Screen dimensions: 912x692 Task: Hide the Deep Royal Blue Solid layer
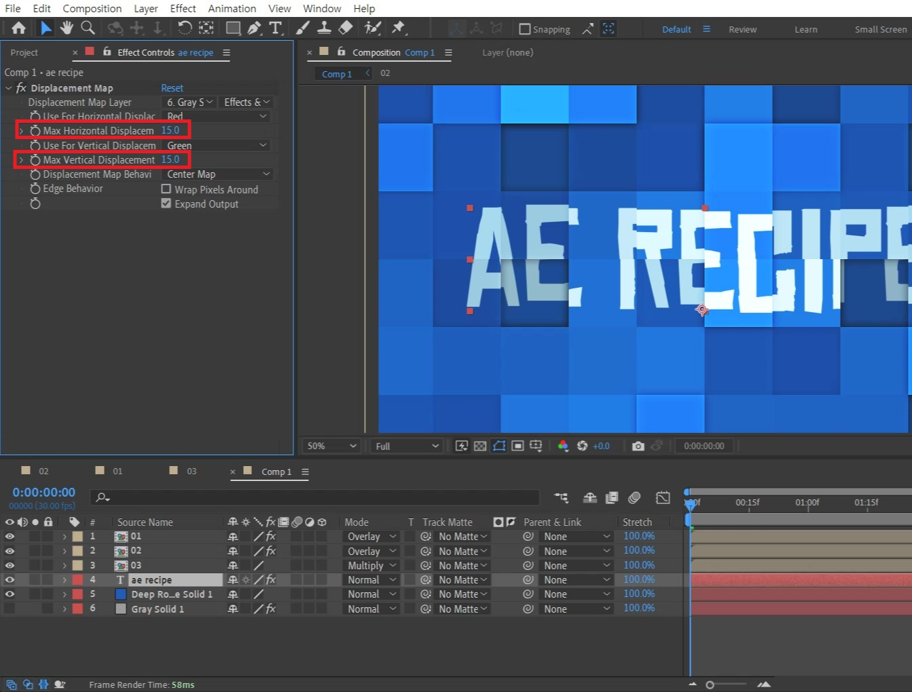10,594
